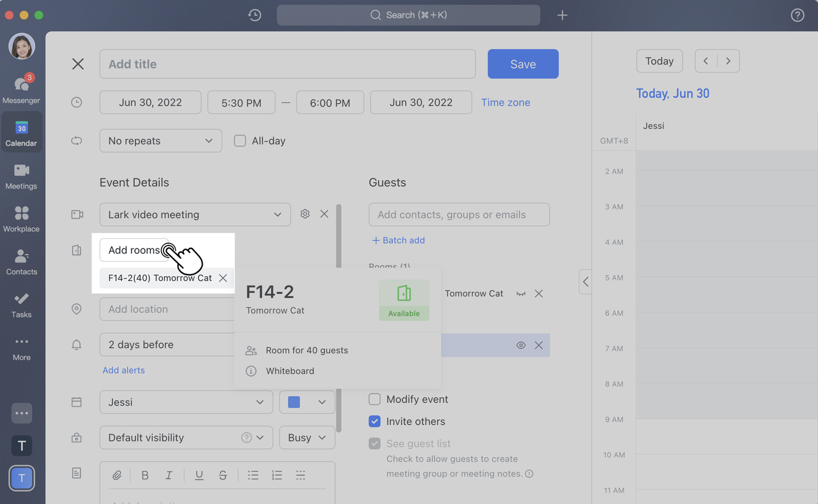Open the Busy status dropdown
Screen dimensions: 818x504
pyautogui.click(x=307, y=438)
